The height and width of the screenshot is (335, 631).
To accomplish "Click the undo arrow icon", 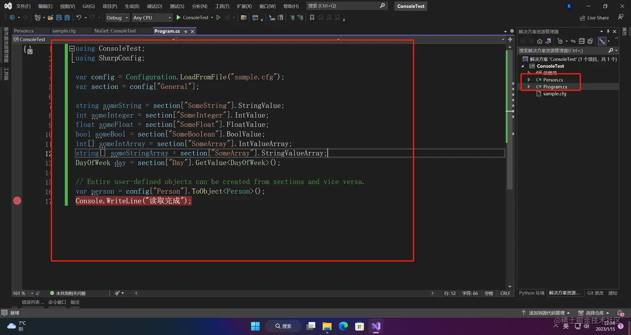I will coord(78,17).
